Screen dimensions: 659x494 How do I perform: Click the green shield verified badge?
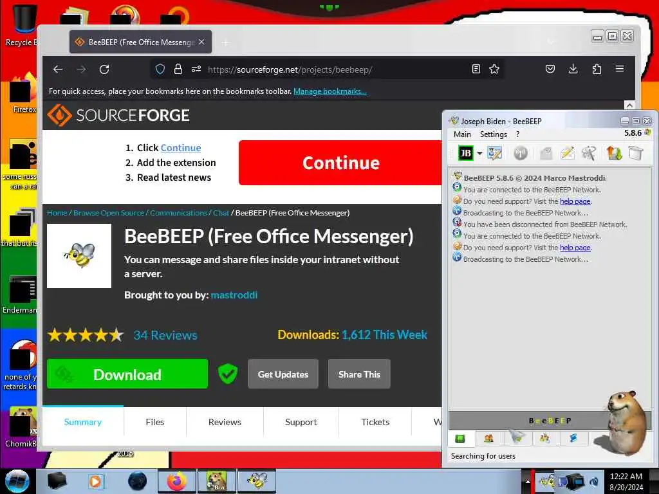click(228, 374)
